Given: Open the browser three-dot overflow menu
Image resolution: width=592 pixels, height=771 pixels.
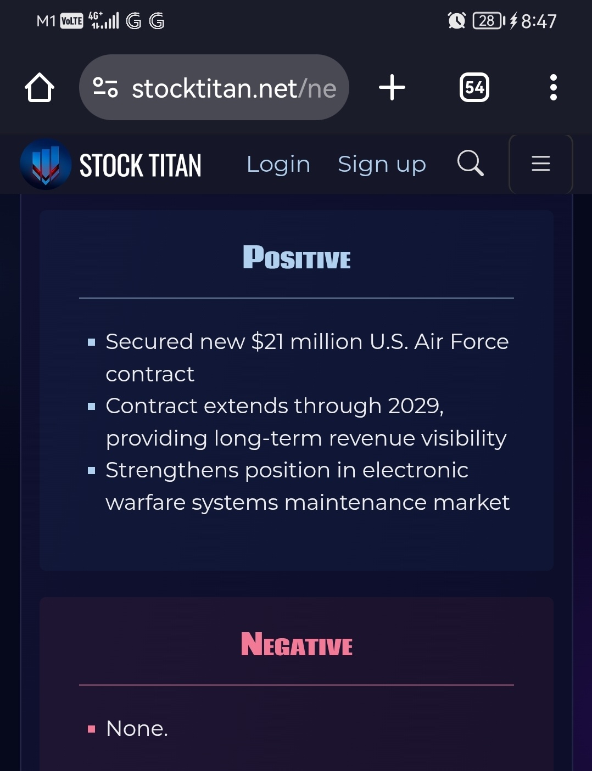Looking at the screenshot, I should [554, 87].
